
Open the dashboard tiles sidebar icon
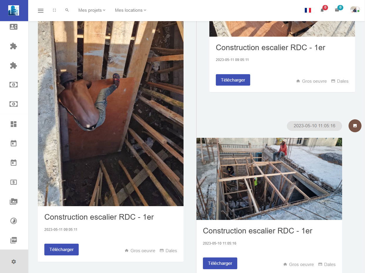coord(14,124)
